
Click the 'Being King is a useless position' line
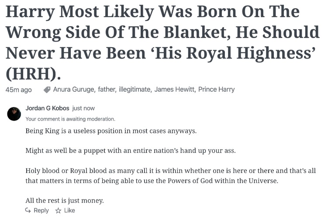click(111, 131)
